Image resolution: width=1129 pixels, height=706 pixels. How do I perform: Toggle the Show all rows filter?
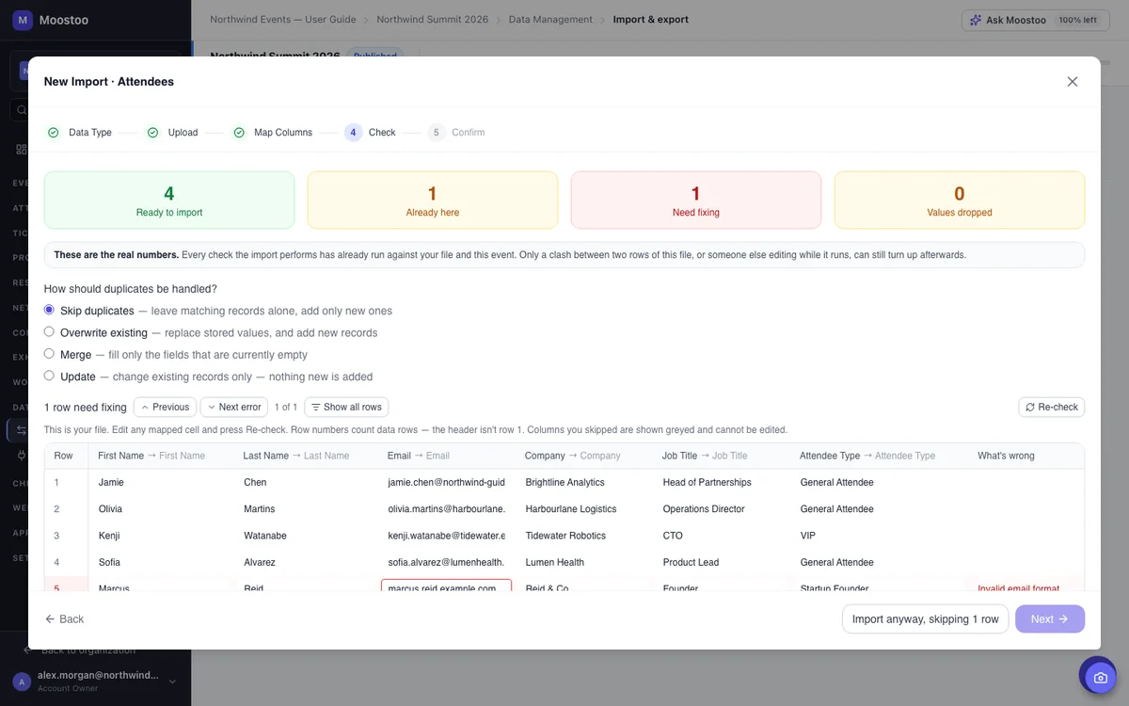click(346, 408)
